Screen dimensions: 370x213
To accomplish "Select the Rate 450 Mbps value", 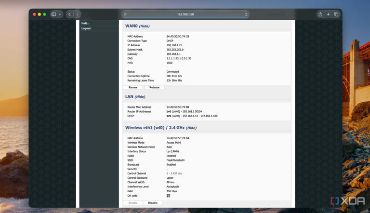I will (x=172, y=191).
